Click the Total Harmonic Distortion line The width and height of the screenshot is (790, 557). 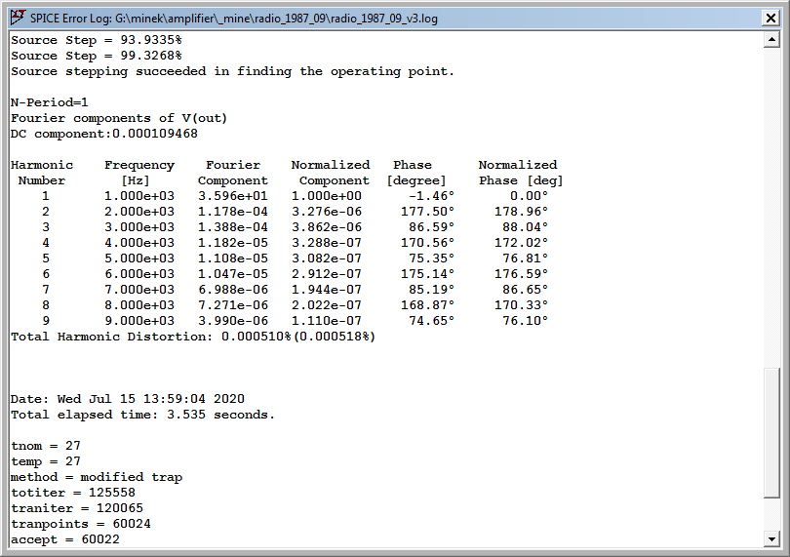[193, 338]
